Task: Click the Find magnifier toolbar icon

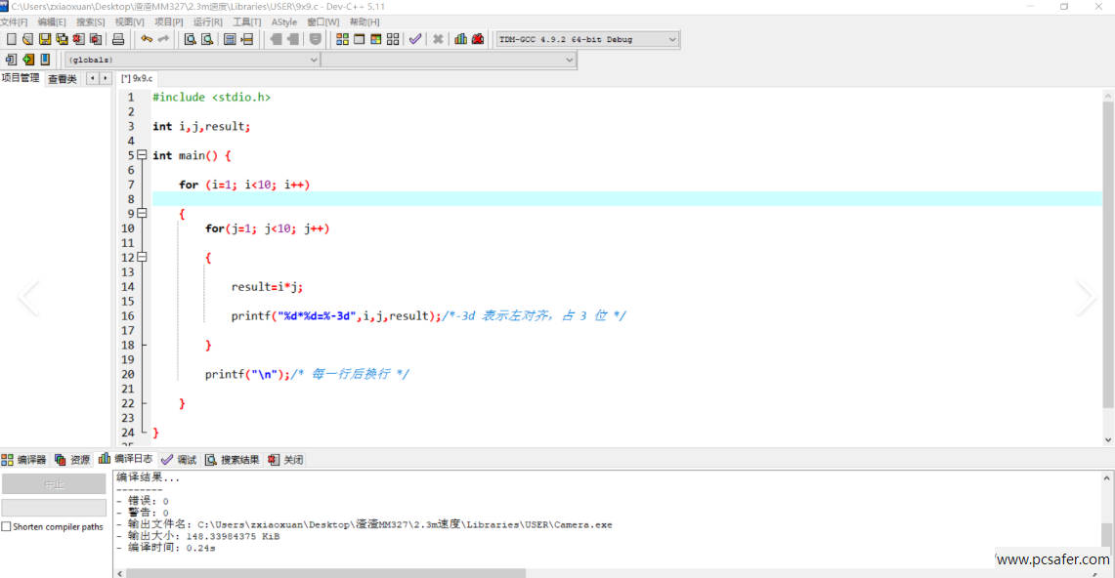Action: click(x=190, y=39)
